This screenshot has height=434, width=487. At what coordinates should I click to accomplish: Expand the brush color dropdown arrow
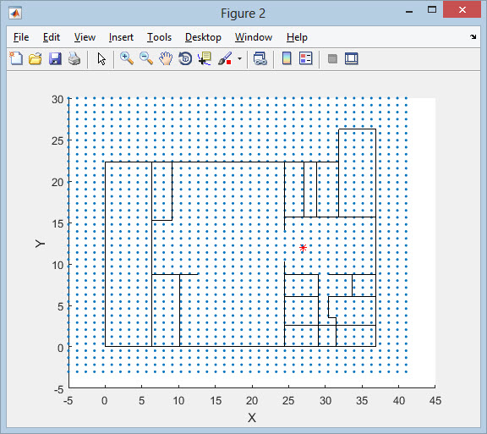point(239,58)
